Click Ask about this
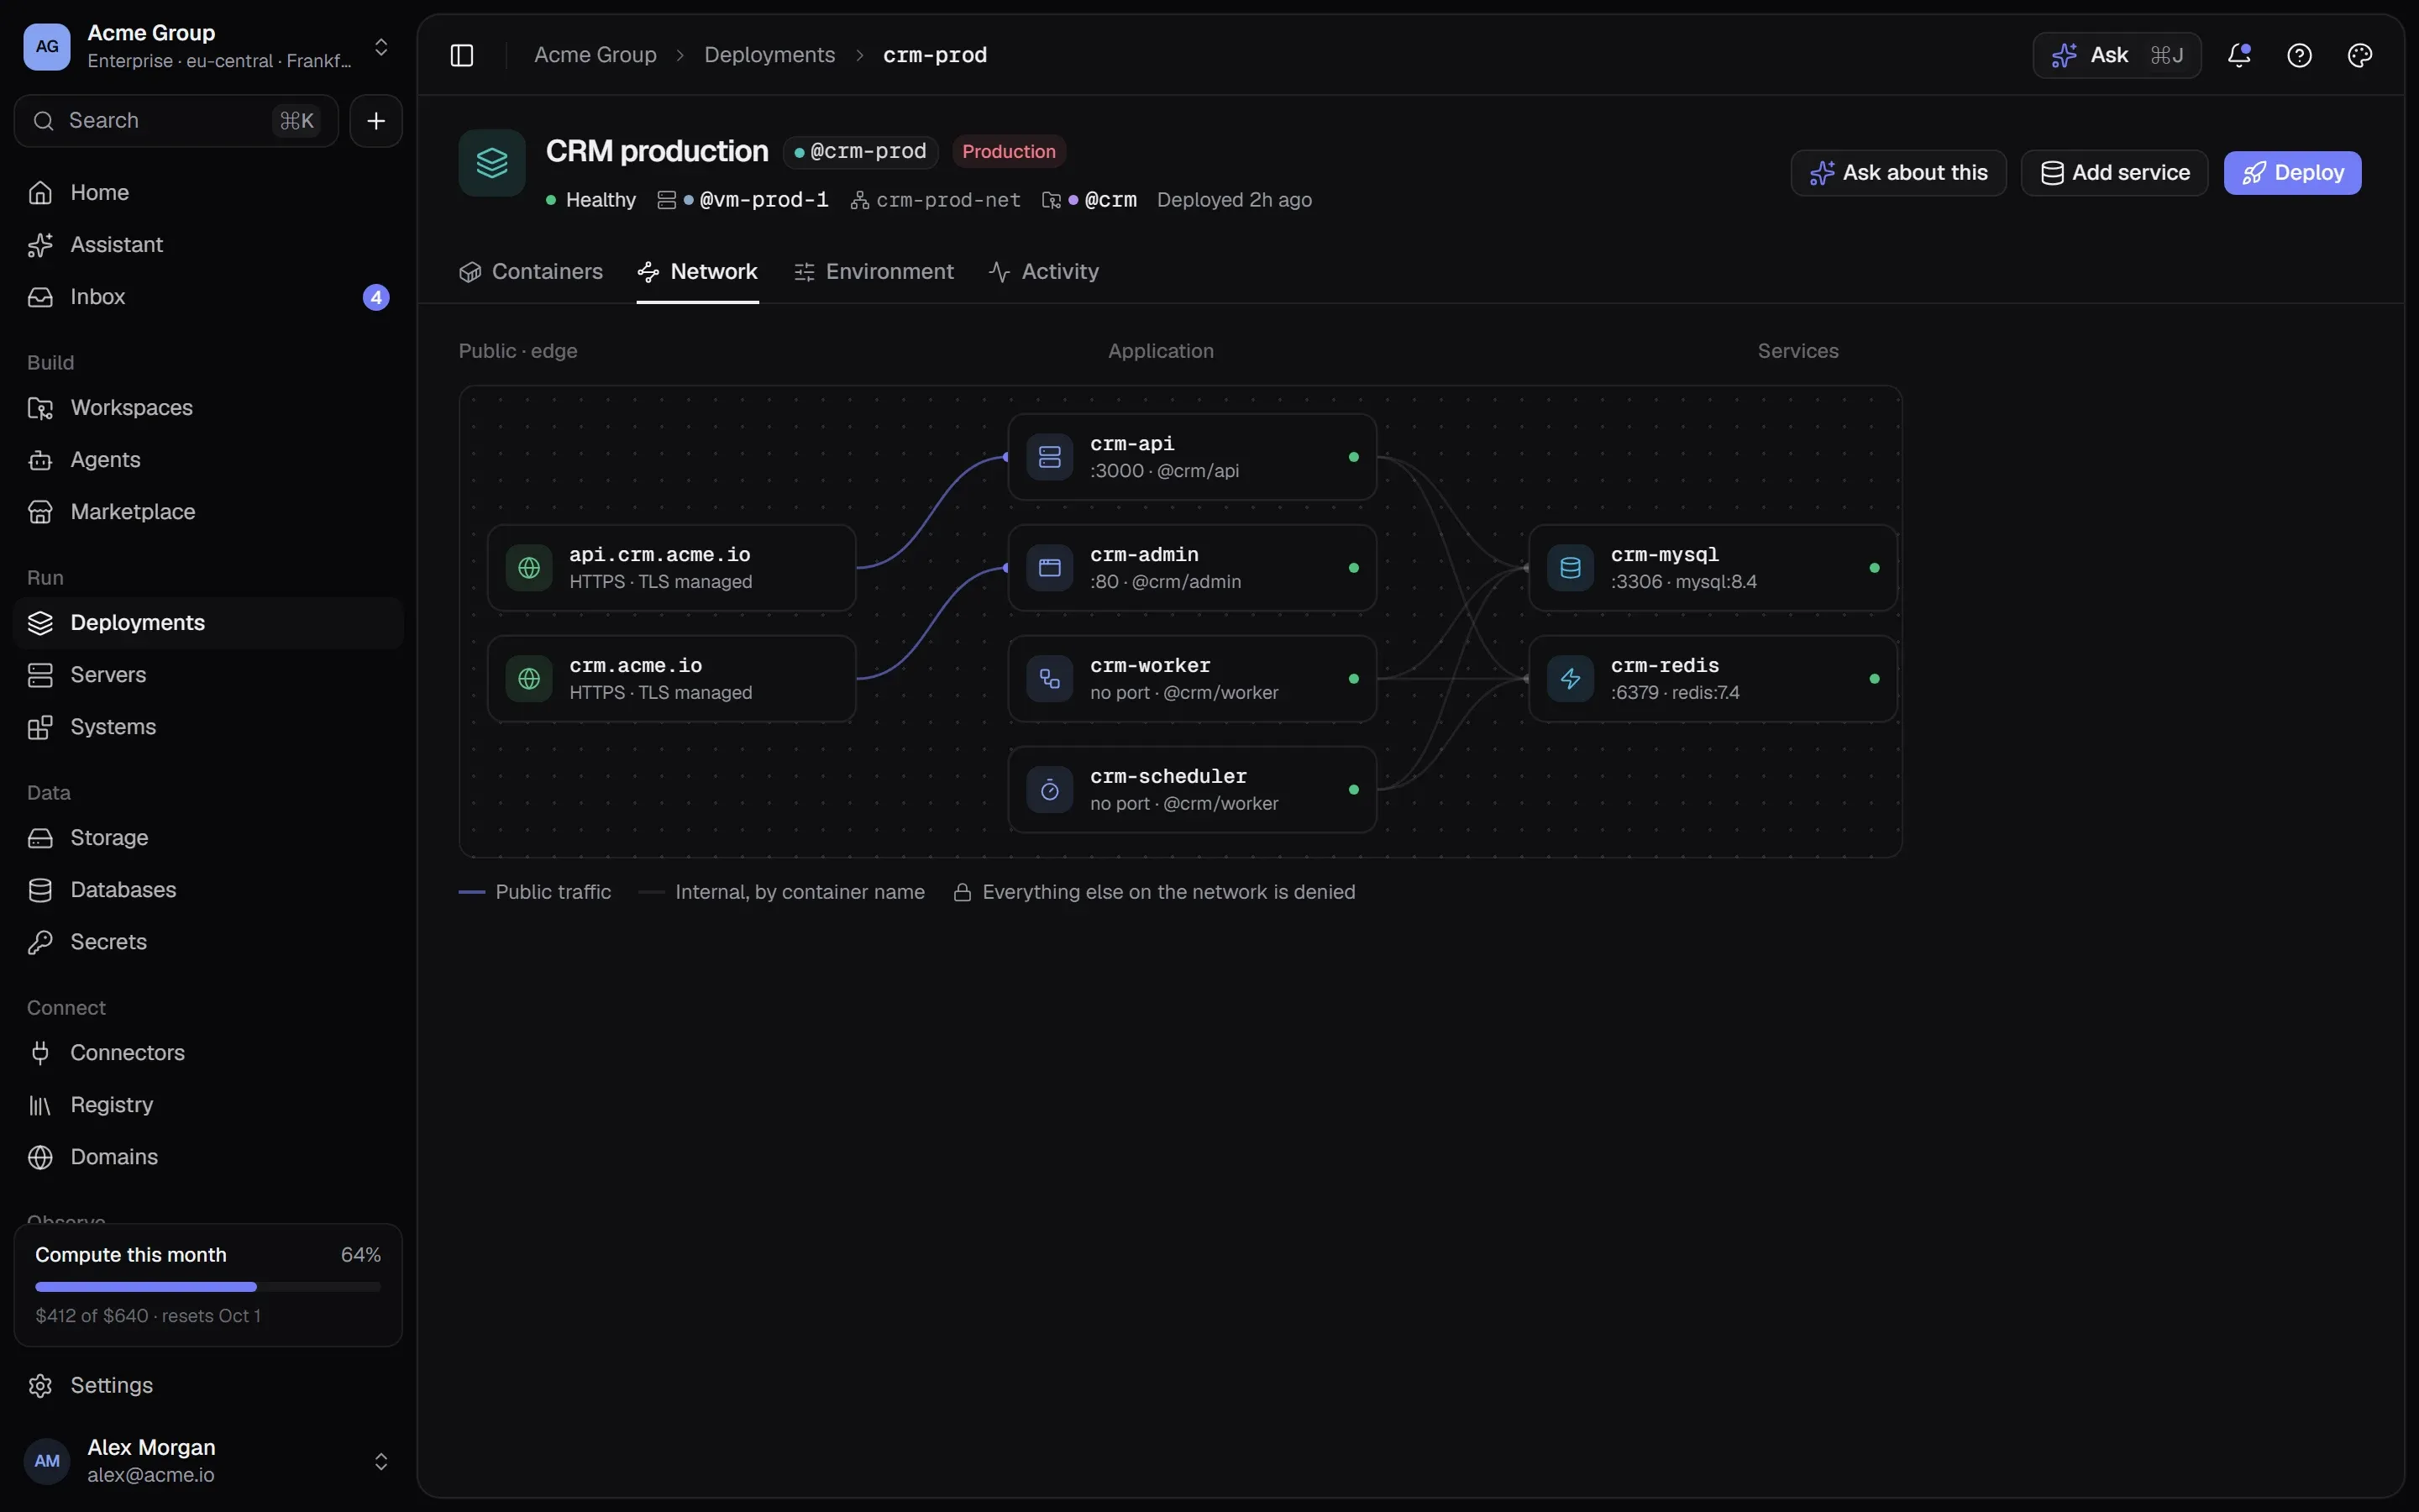Screen dimensions: 2419x1512 click(x=1898, y=173)
